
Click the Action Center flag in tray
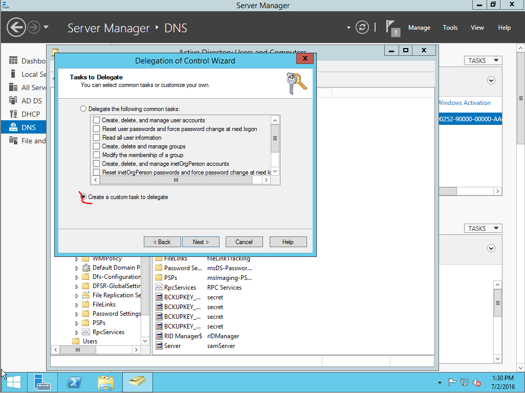[x=452, y=382]
